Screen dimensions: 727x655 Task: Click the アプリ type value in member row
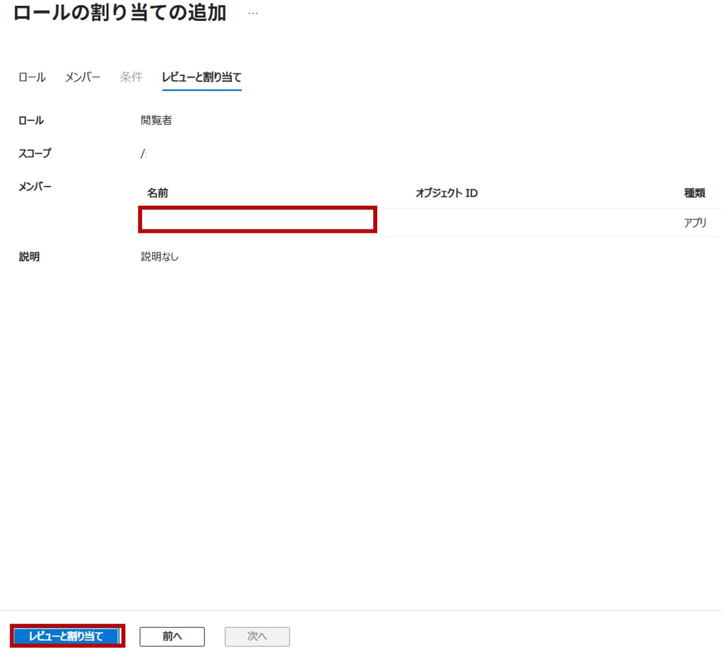(695, 223)
